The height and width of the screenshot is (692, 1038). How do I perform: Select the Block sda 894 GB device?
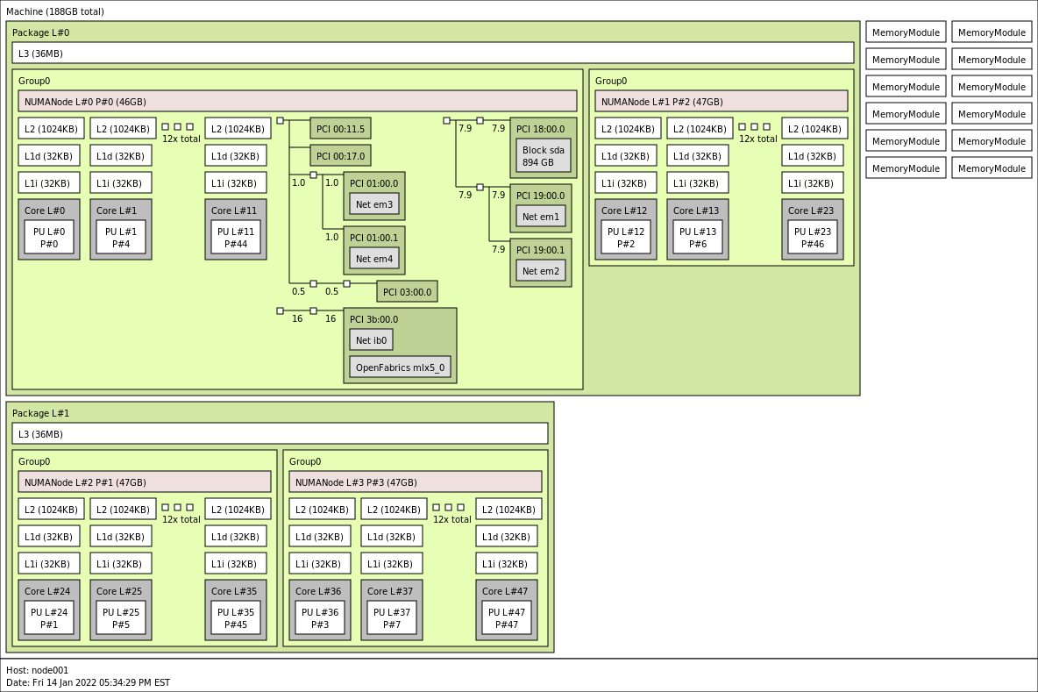tap(544, 155)
